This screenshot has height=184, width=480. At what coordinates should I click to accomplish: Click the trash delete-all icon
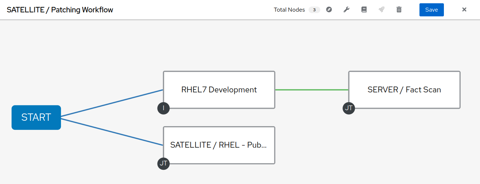(399, 10)
